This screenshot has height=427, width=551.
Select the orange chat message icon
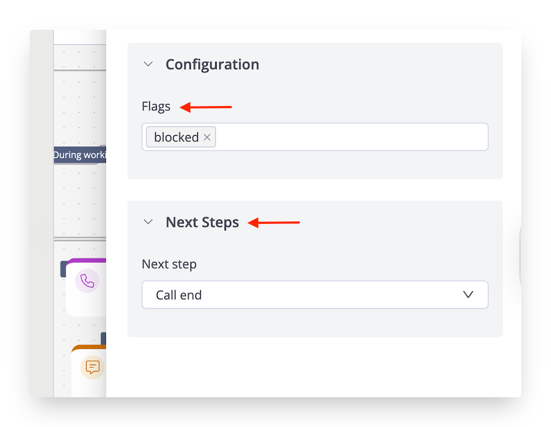point(92,367)
